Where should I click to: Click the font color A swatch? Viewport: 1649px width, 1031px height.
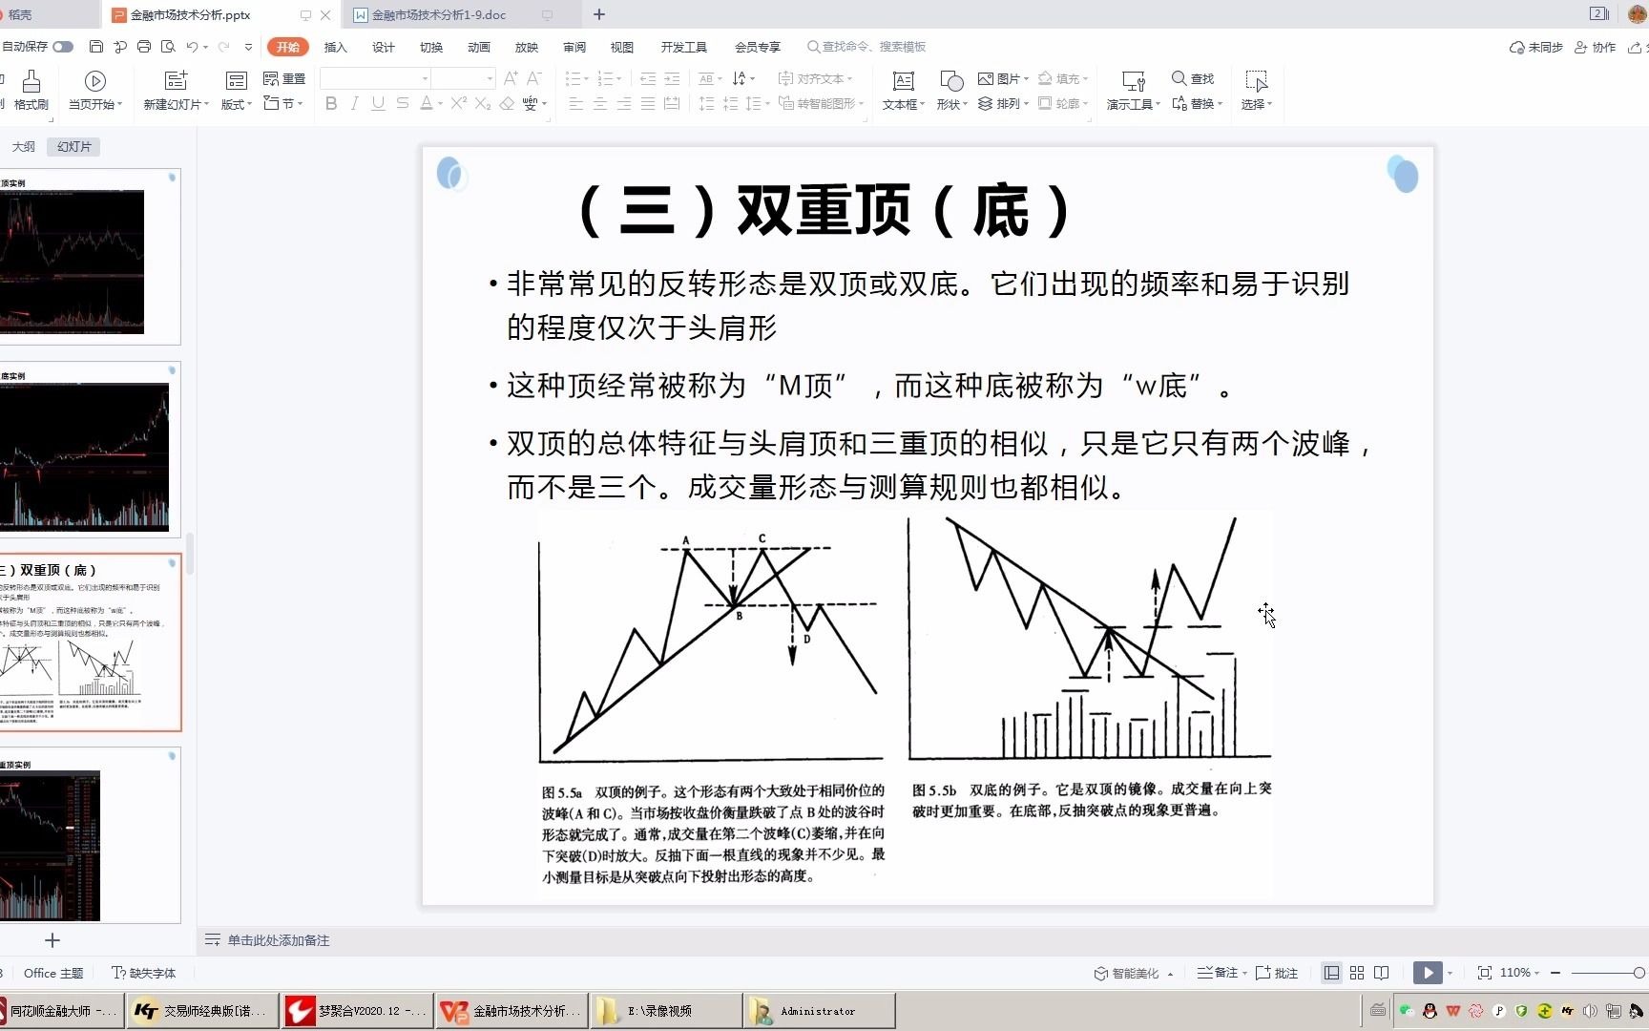click(x=426, y=103)
